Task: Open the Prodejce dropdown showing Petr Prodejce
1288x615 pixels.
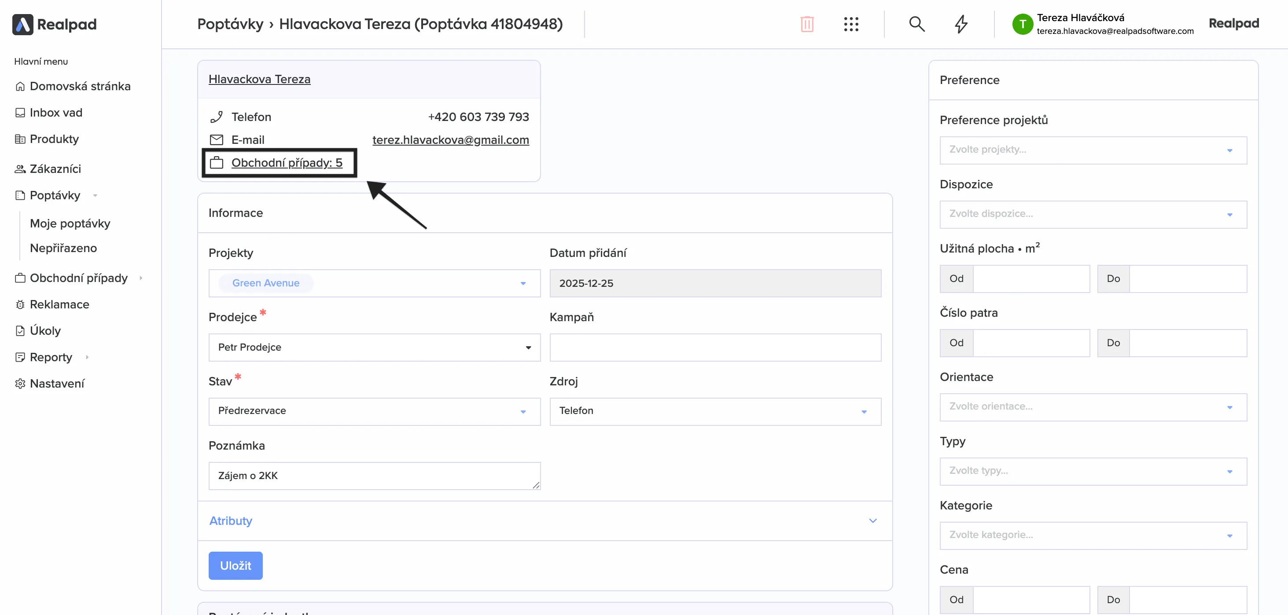Action: pyautogui.click(x=374, y=347)
